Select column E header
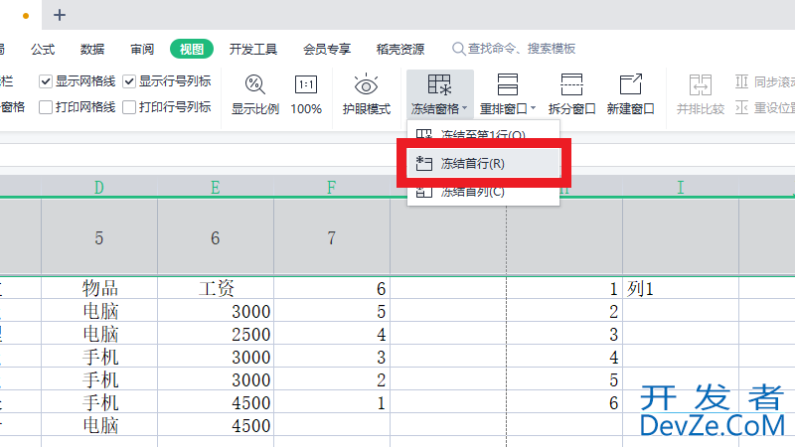 click(x=216, y=188)
